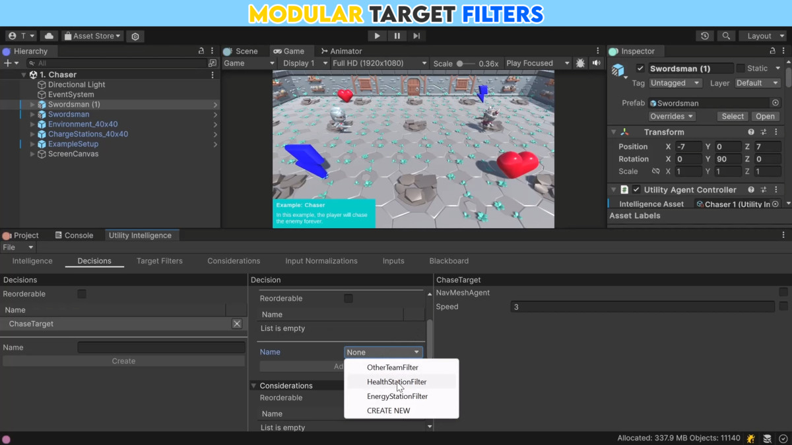This screenshot has width=792, height=445.
Task: Open the Default layer dropdown
Action: click(x=756, y=83)
